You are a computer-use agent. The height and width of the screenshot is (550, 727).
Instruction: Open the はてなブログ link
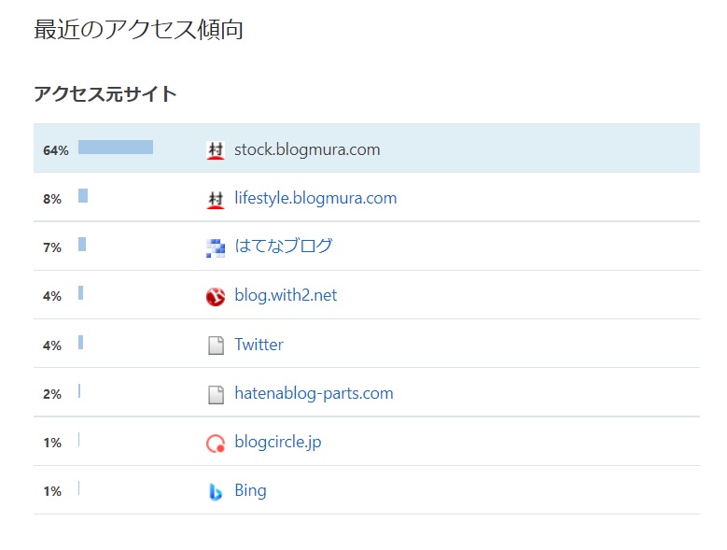(x=284, y=246)
